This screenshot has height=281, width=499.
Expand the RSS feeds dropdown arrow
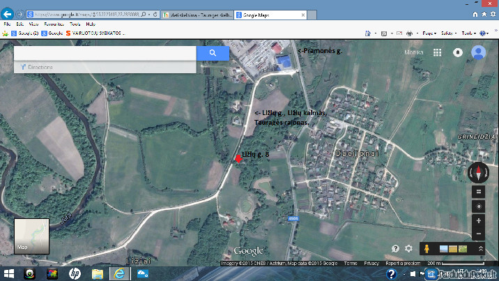(x=392, y=33)
